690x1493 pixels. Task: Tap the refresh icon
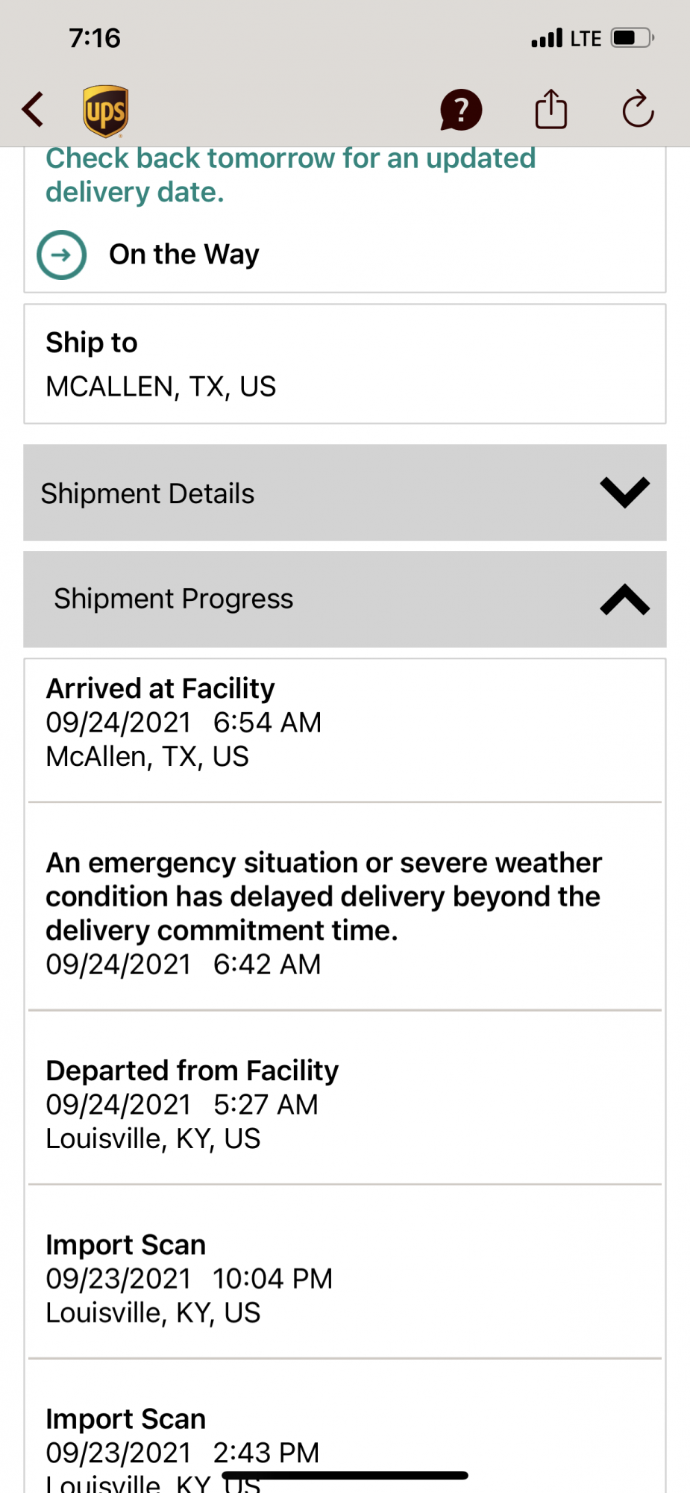coord(638,110)
